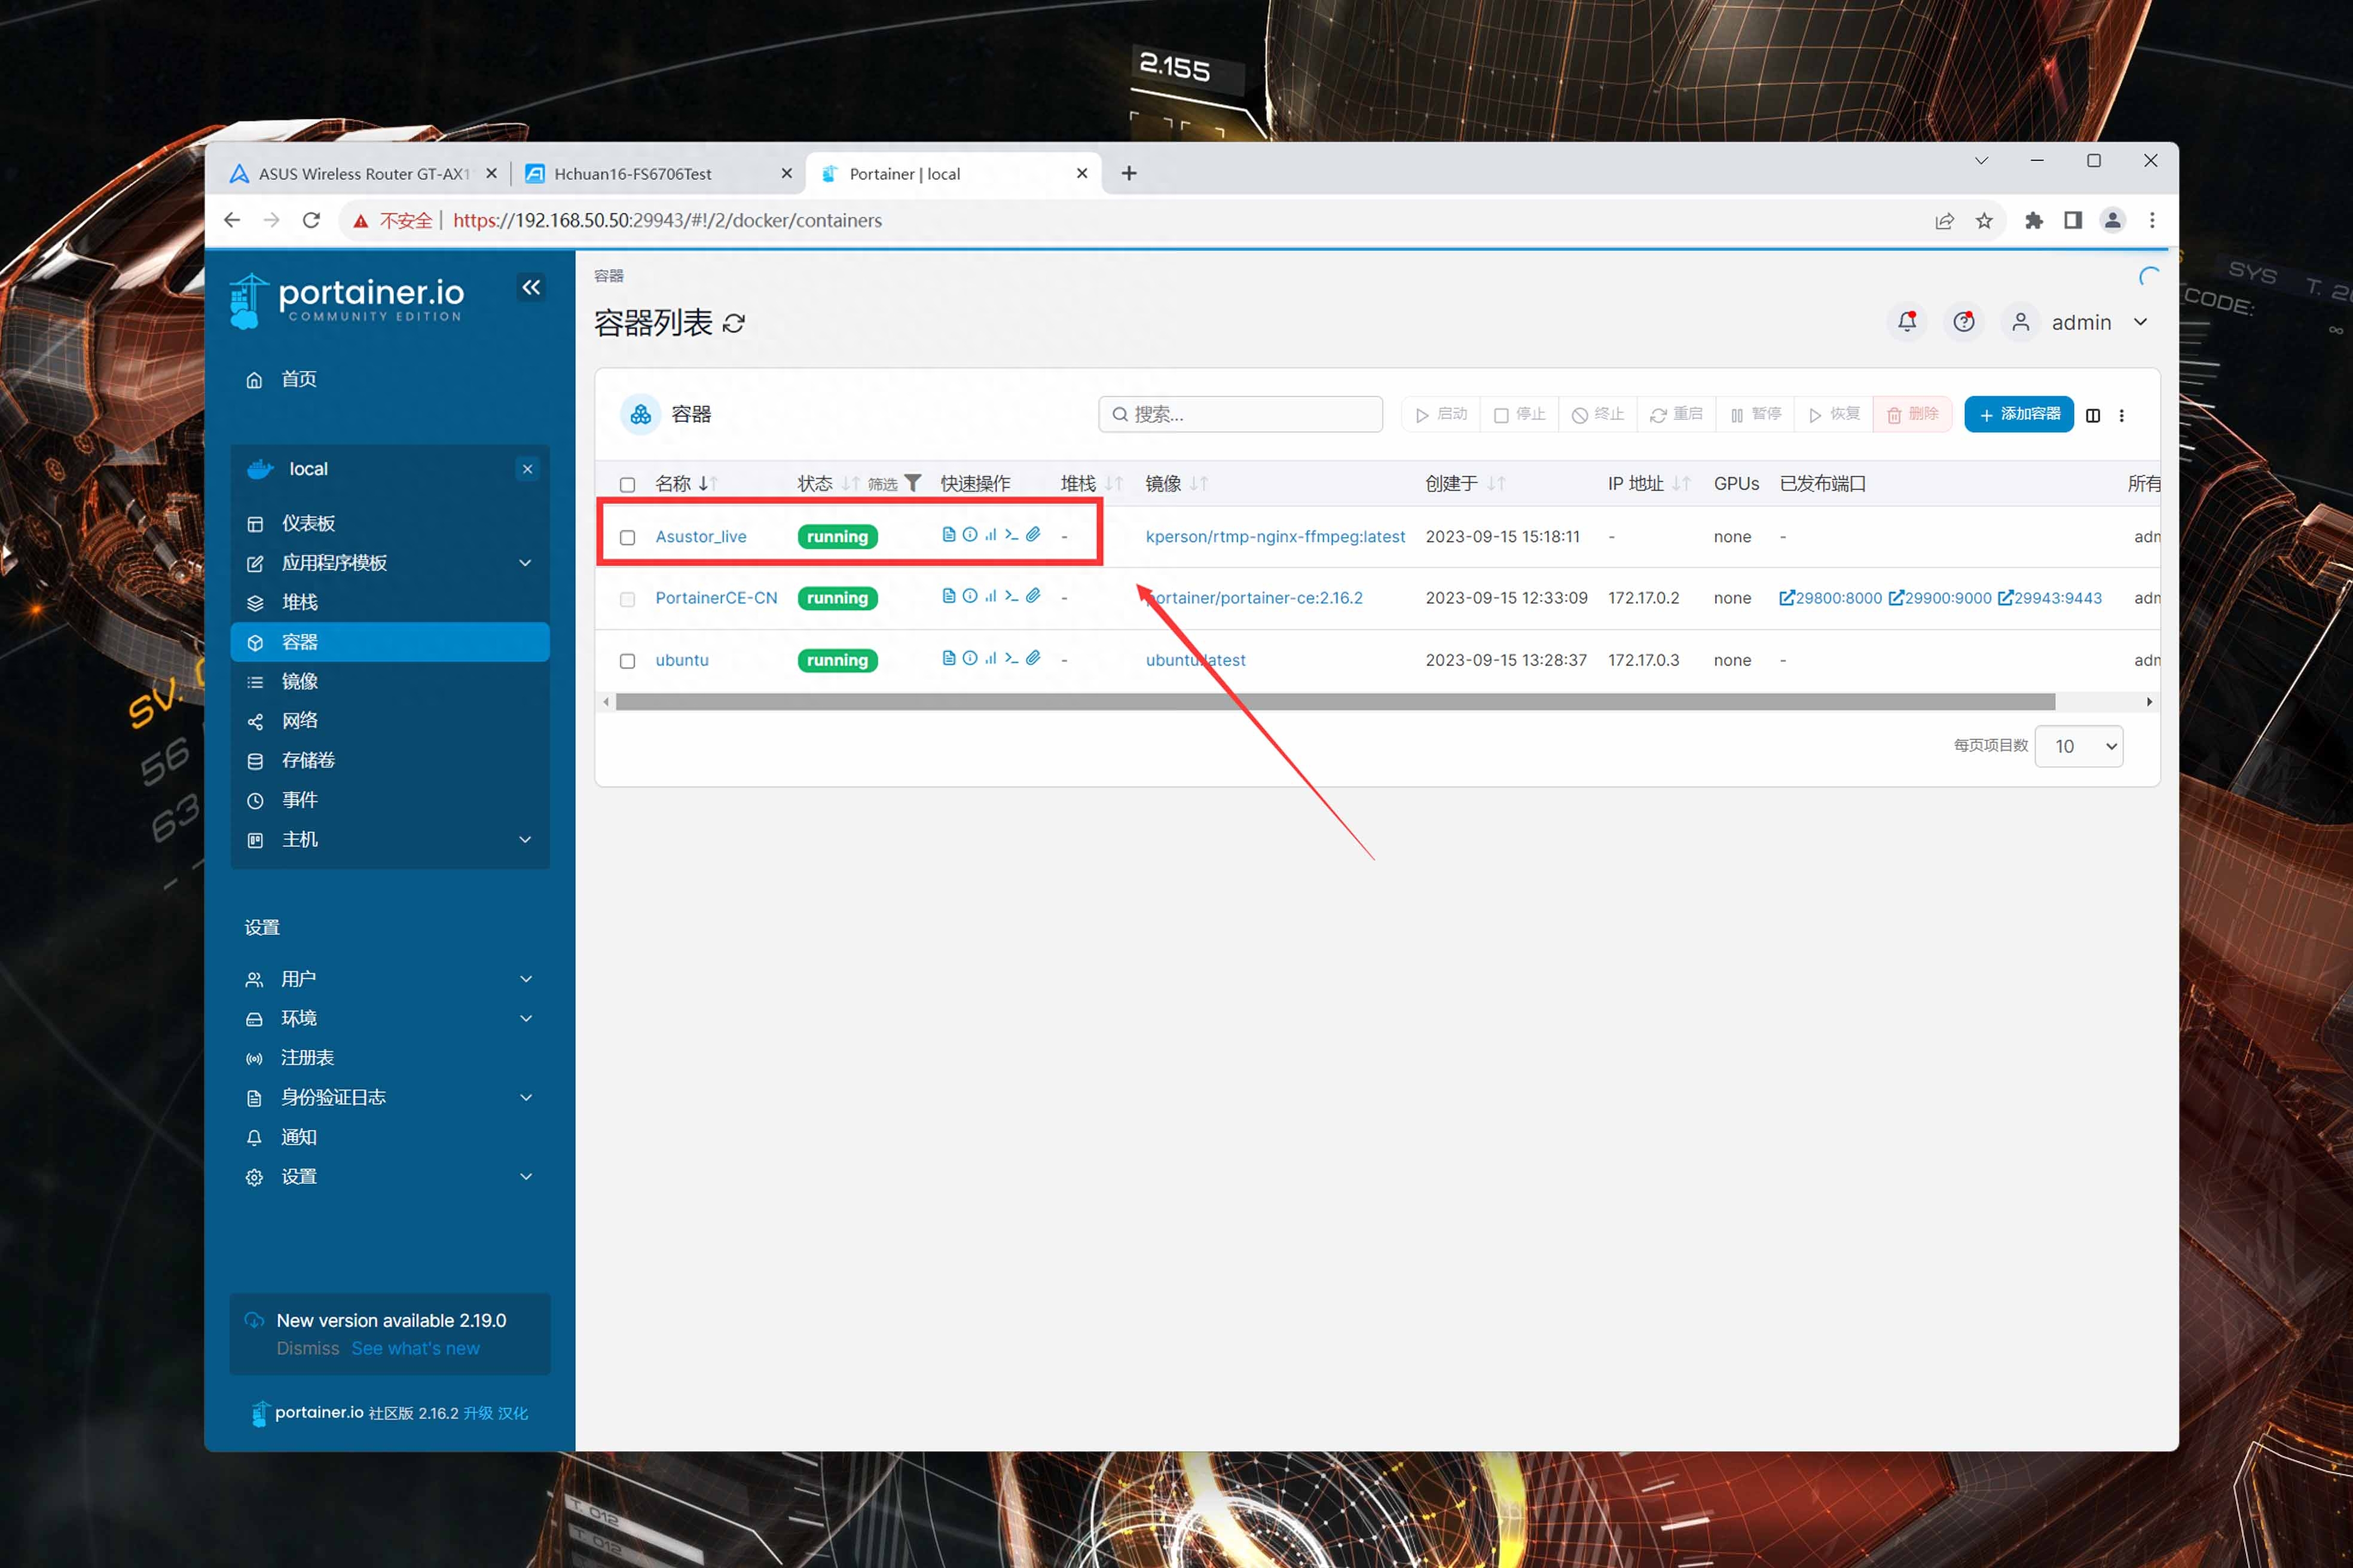This screenshot has width=2353, height=1568.
Task: Open stats icon for ubuntu container
Action: 991,658
